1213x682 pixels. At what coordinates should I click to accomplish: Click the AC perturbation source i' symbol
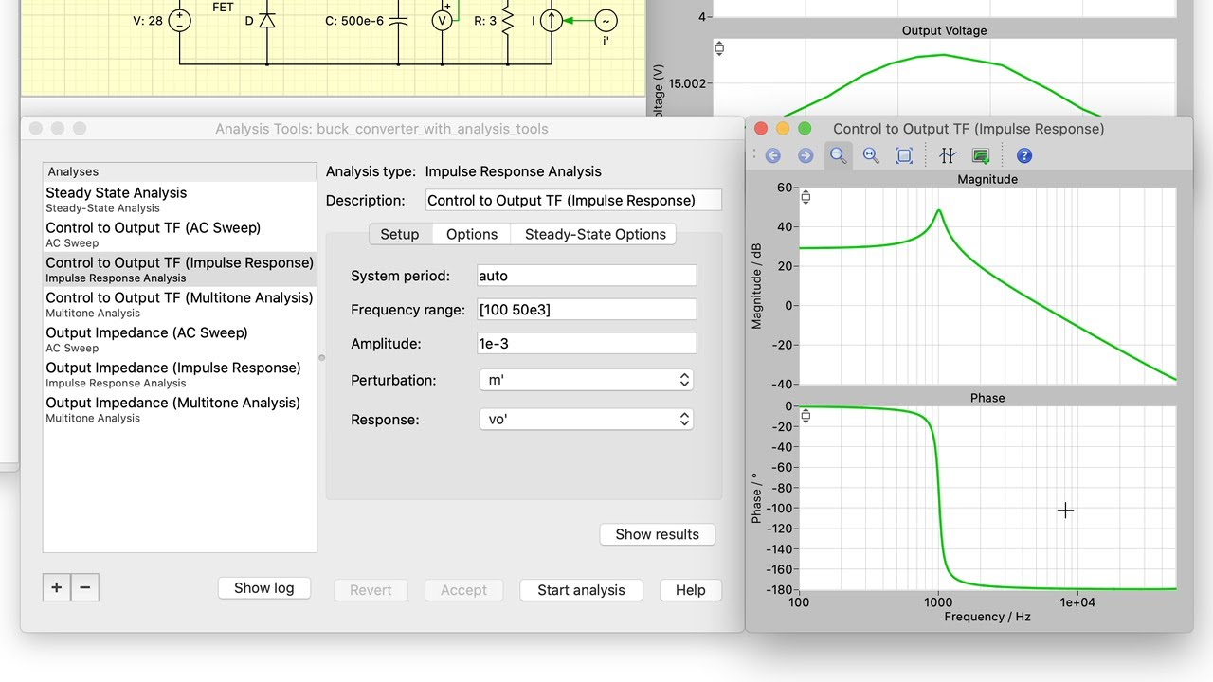[605, 20]
